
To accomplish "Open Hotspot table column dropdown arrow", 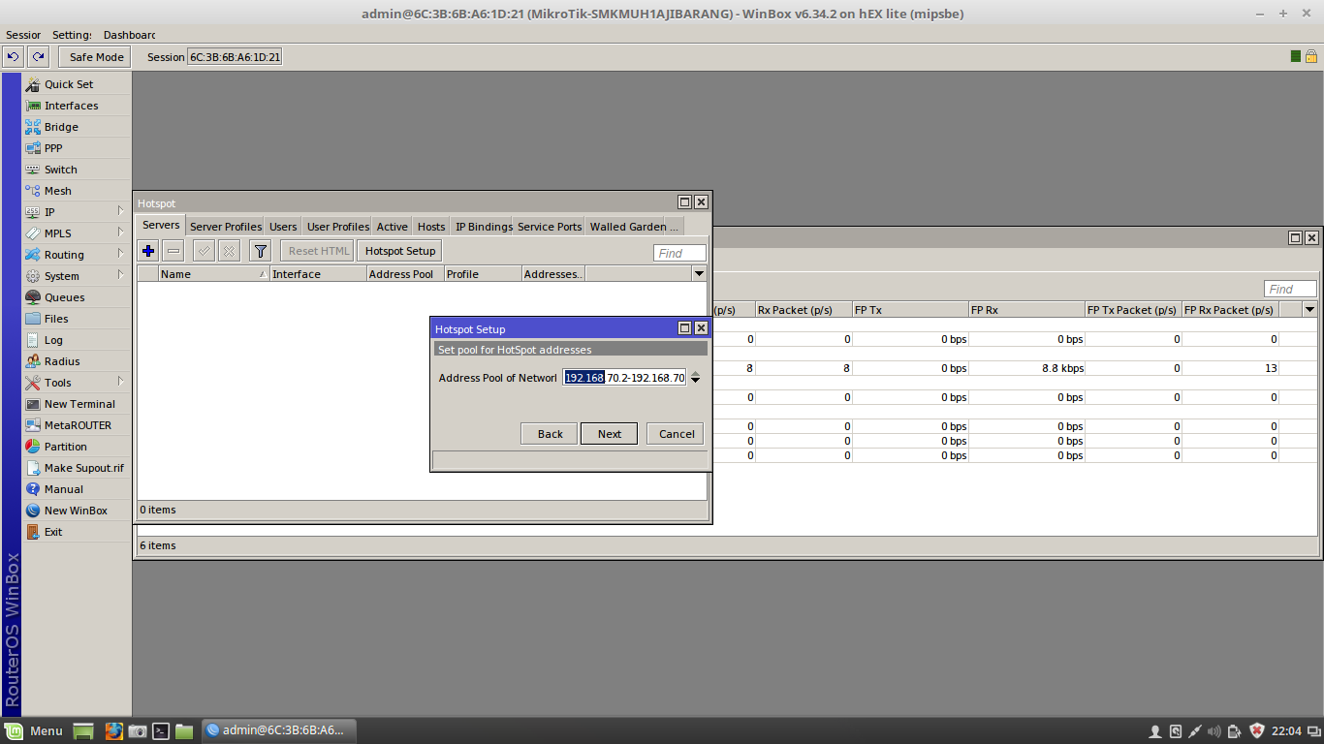I will coord(700,274).
